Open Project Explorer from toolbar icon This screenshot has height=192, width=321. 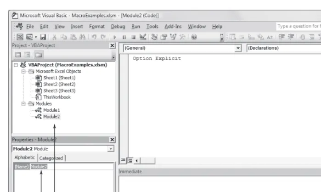pyautogui.click(x=154, y=37)
